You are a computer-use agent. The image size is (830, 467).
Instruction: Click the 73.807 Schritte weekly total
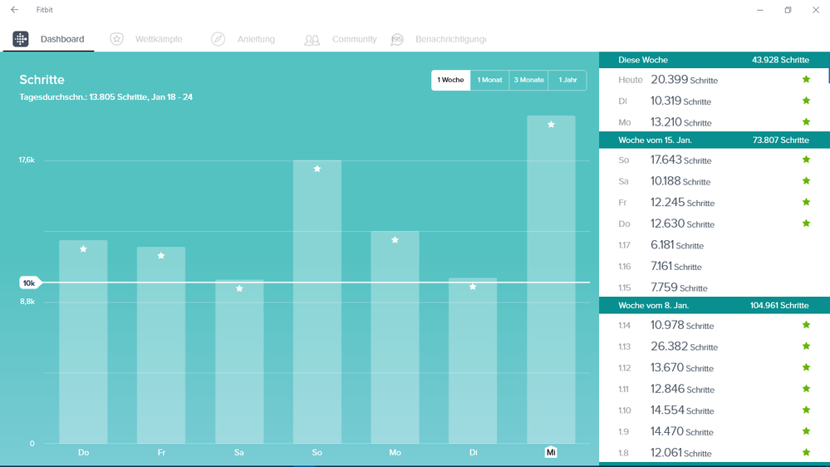click(x=781, y=140)
